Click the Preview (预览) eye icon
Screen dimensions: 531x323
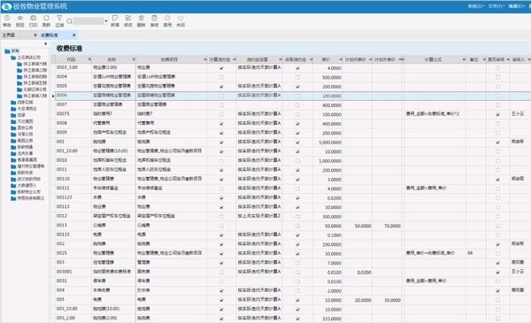20,19
